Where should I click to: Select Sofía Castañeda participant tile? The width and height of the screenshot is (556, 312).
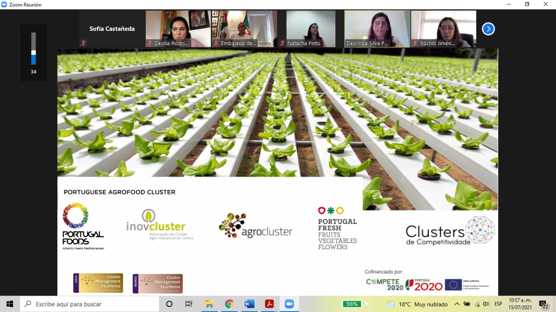(112, 29)
